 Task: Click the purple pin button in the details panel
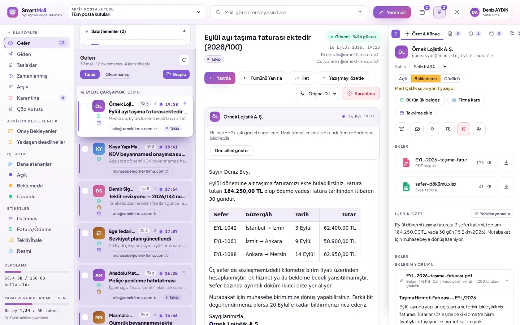click(396, 34)
